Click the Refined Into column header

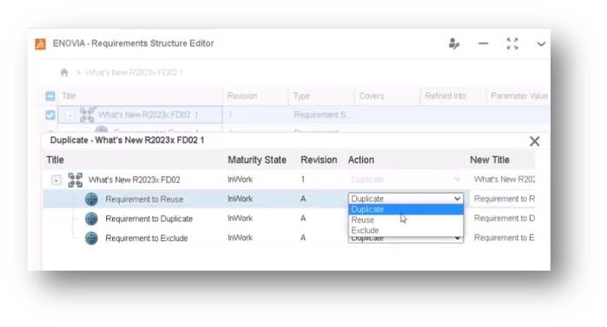coord(445,96)
